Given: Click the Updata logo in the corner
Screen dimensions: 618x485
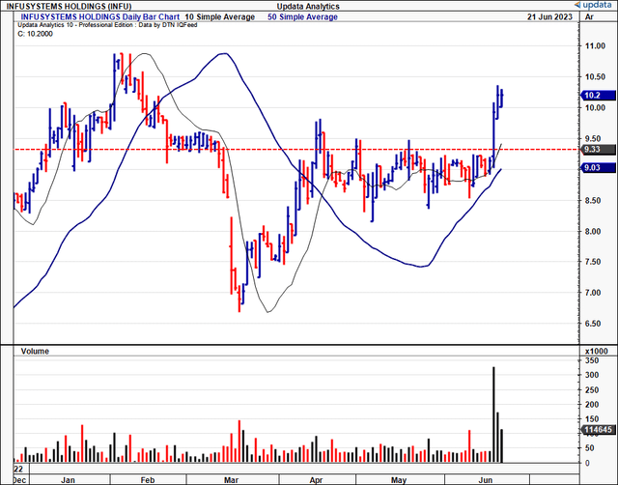Looking at the screenshot, I should [x=595, y=5].
